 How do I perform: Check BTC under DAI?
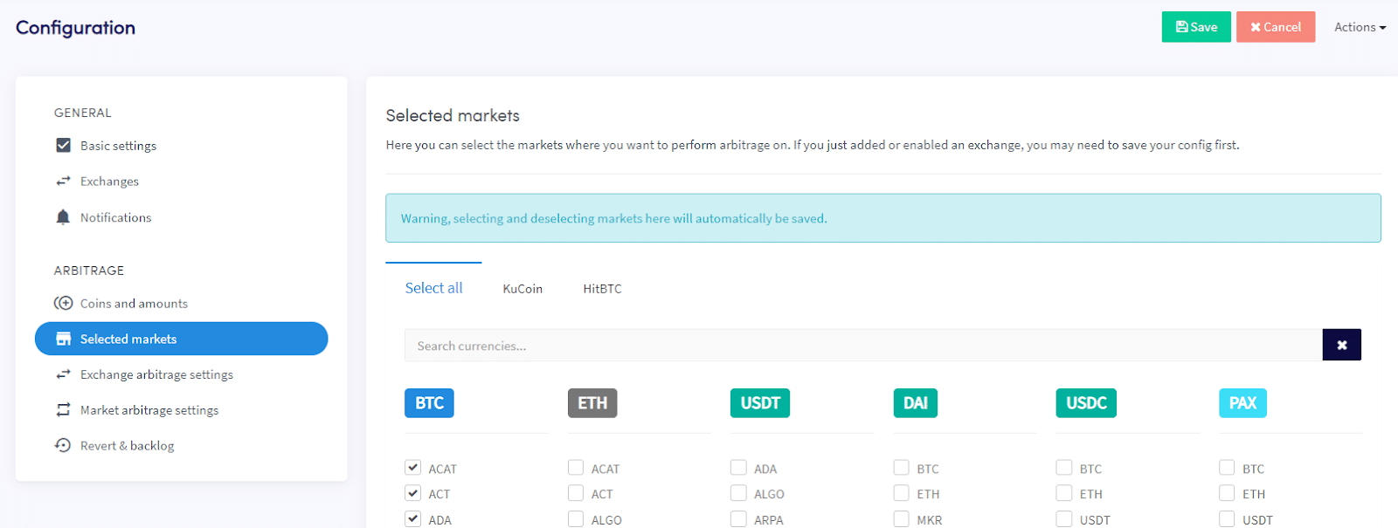click(902, 468)
